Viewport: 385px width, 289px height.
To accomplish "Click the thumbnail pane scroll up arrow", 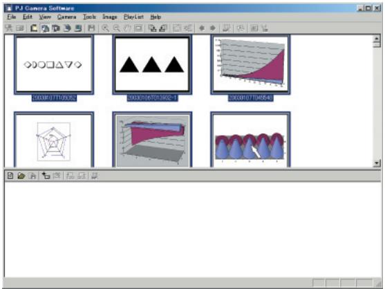I will pos(377,38).
